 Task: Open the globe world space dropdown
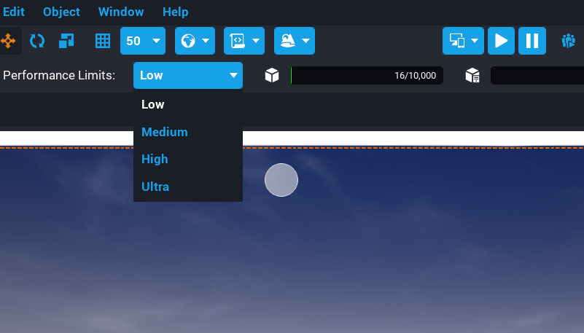pos(195,41)
